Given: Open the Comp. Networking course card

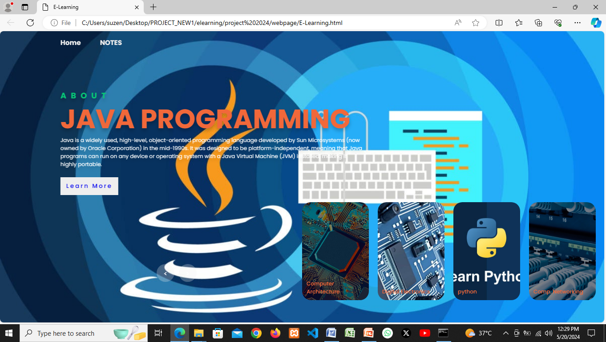Looking at the screenshot, I should coord(562,251).
